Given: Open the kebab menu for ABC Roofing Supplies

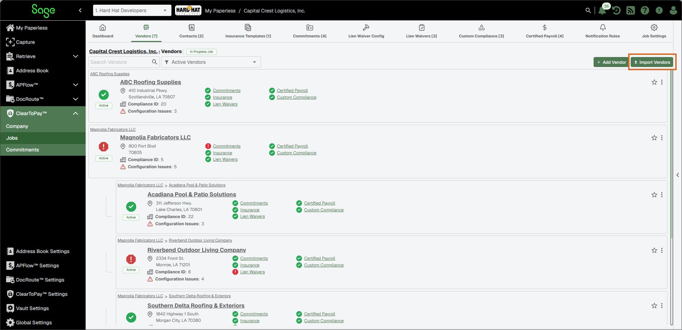Looking at the screenshot, I should click(662, 82).
